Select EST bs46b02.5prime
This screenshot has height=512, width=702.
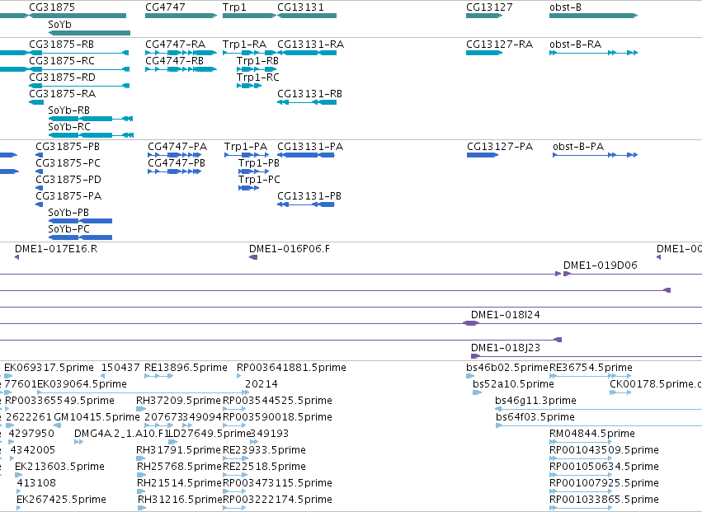tap(470, 377)
